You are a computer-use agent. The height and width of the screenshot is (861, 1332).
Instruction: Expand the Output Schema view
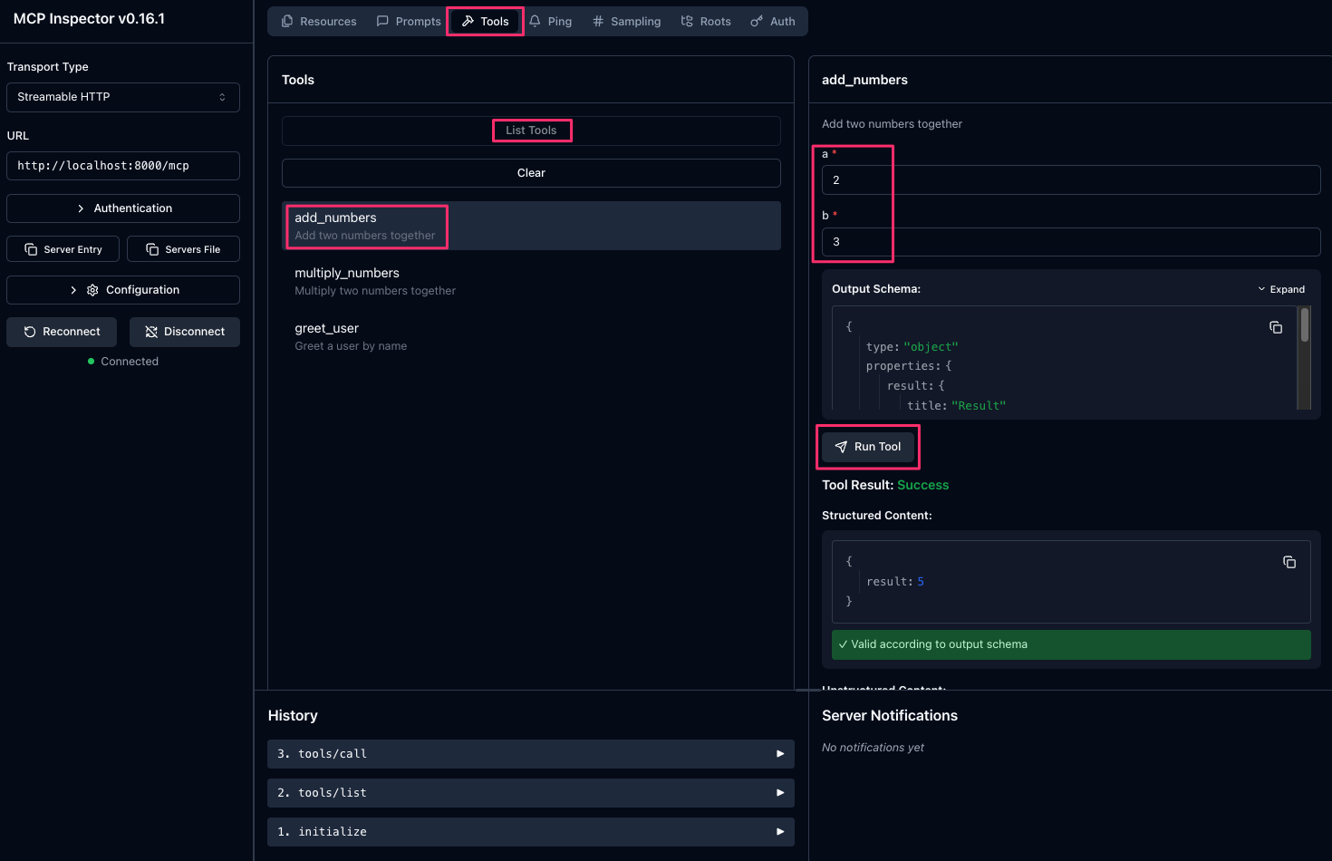tap(1281, 289)
